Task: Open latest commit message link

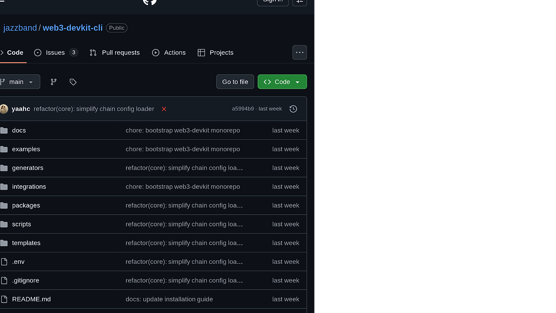Action: coord(94,109)
